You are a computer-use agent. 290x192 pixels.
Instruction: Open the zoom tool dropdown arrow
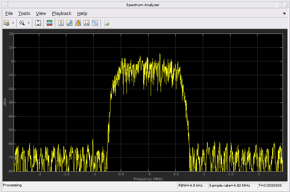(x=29, y=23)
